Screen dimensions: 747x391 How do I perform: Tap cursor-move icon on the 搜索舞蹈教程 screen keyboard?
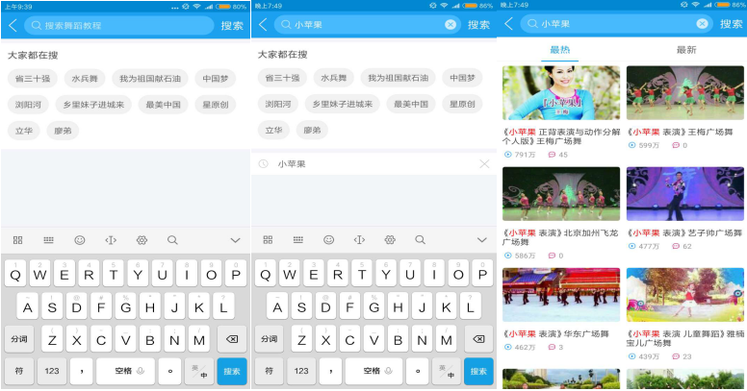click(x=111, y=240)
